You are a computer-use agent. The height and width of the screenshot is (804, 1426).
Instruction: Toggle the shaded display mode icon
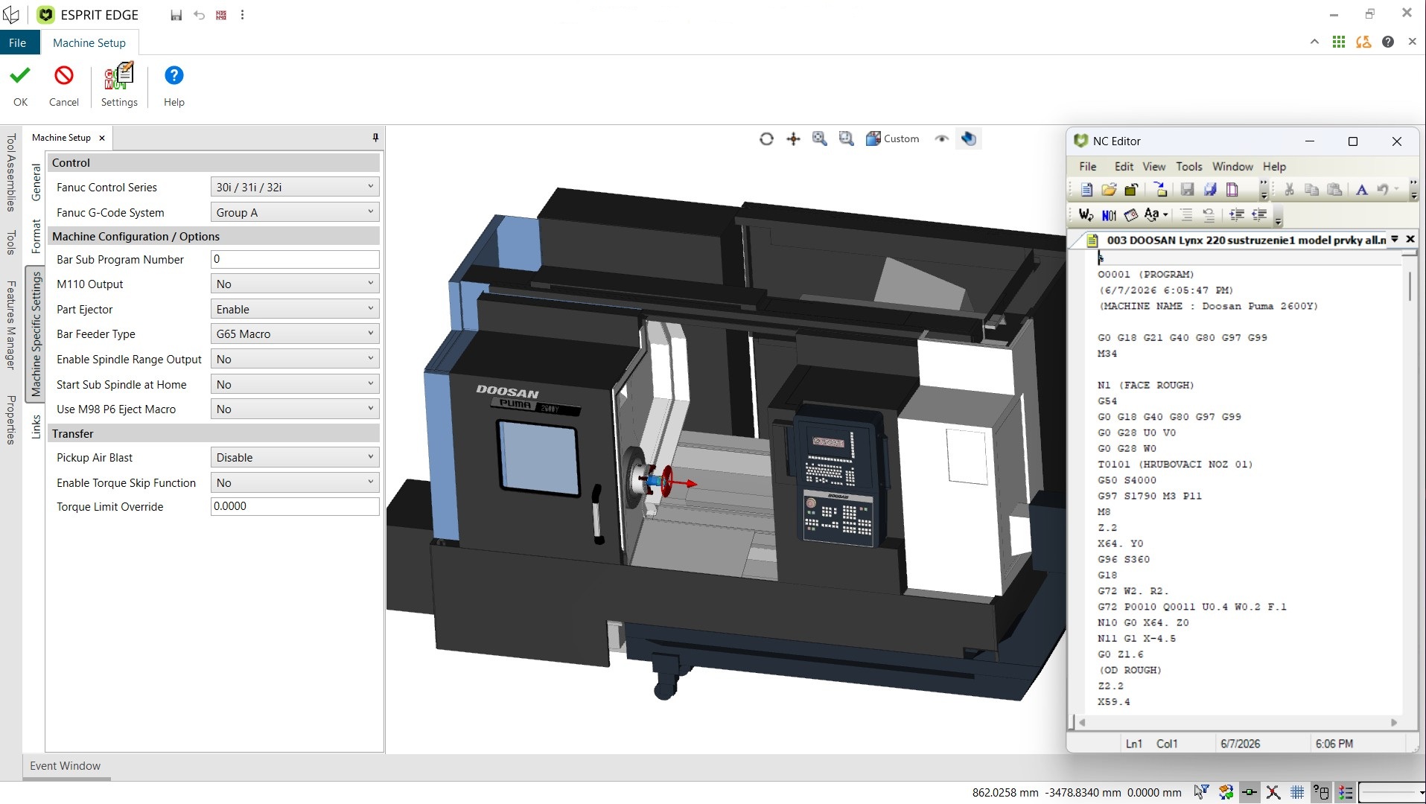pyautogui.click(x=968, y=138)
